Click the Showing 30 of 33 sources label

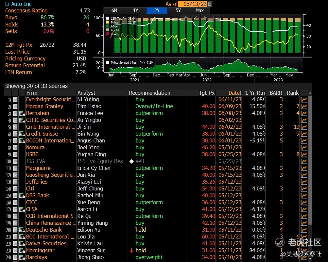36,86
